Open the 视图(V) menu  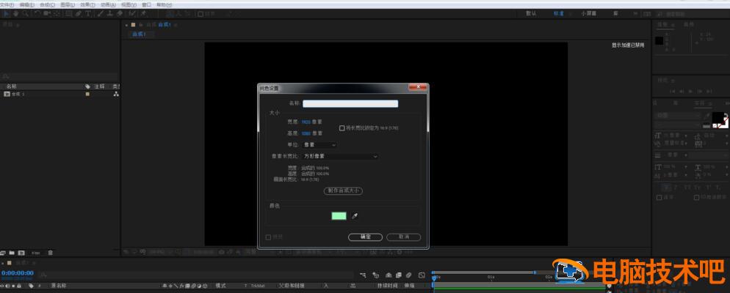tap(129, 4)
